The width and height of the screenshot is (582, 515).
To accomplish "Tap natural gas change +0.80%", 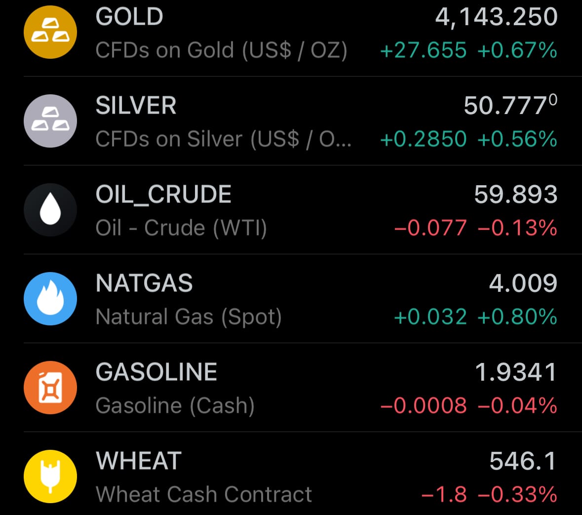I will (517, 317).
